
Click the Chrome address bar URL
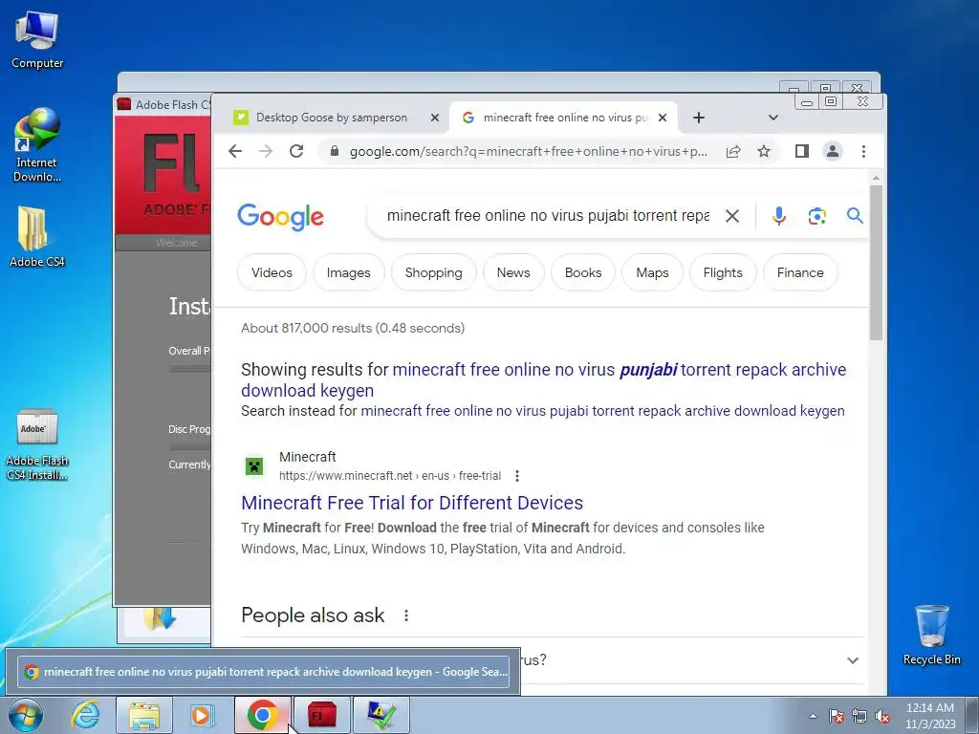coord(528,151)
